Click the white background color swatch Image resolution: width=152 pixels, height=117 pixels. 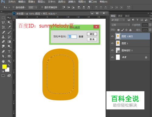point(8,70)
